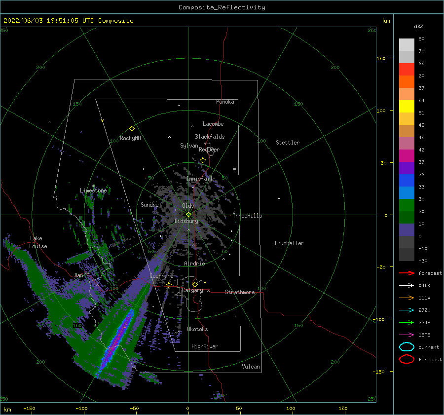Click the HighRiver label

pos(205,346)
